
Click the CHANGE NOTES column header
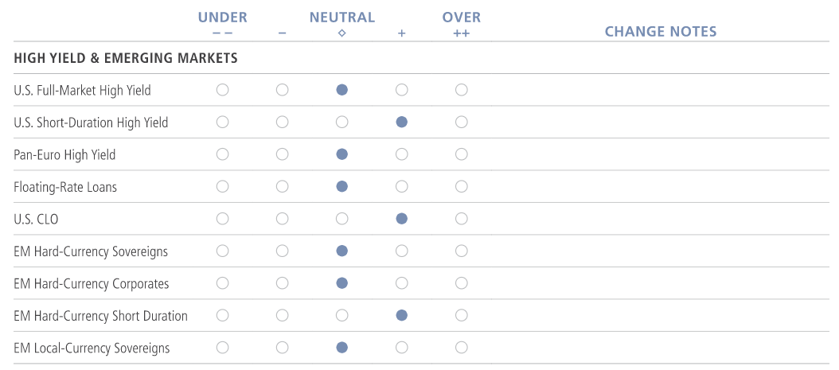click(661, 32)
